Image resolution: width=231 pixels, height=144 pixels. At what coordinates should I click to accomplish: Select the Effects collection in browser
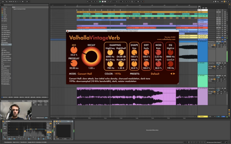click(5, 19)
